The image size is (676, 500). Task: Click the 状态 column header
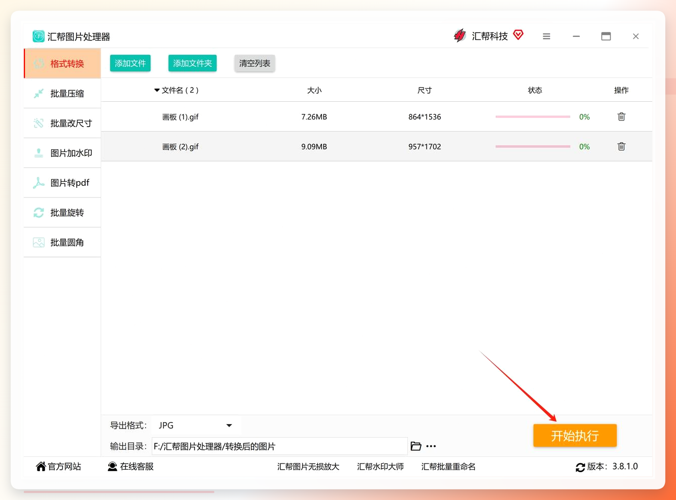535,91
